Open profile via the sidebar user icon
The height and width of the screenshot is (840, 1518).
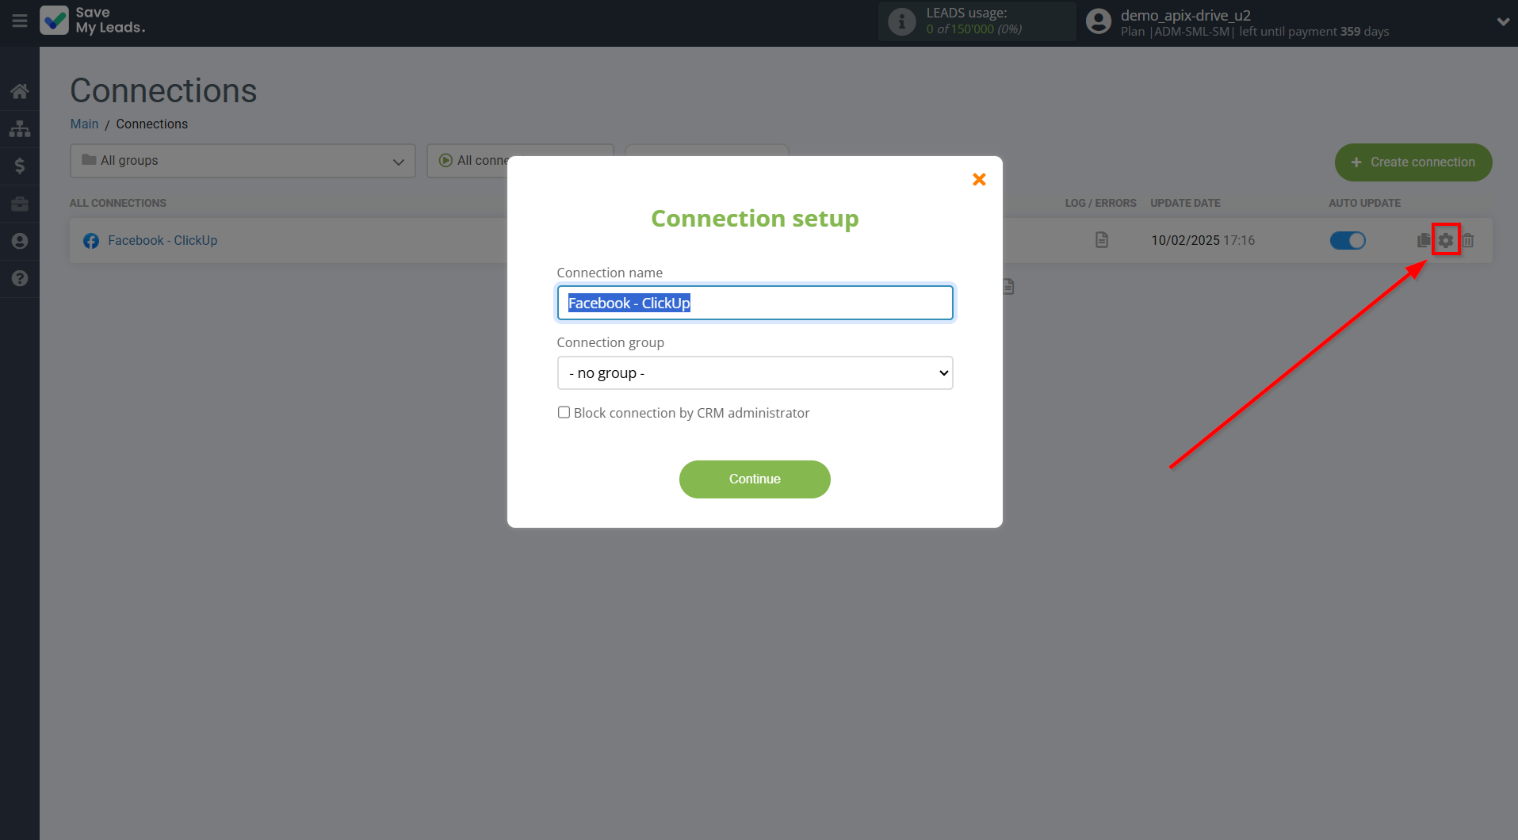[20, 241]
